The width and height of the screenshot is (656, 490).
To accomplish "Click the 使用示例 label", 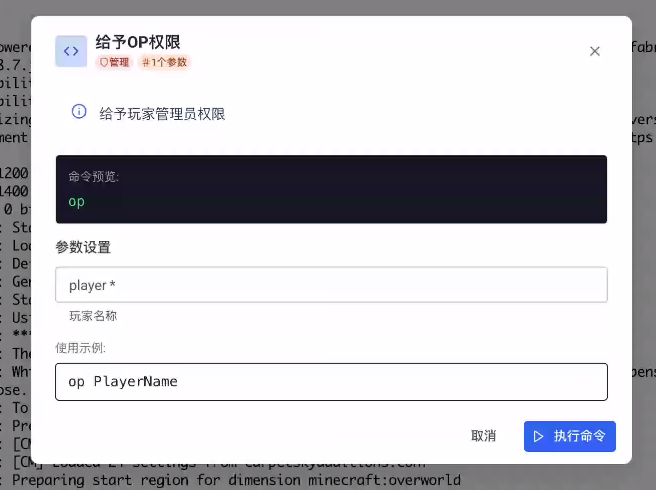I will (x=81, y=348).
